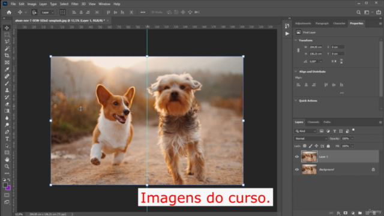384x216 pixels.
Task: Create a new layer group folder
Action: pyautogui.click(x=360, y=213)
